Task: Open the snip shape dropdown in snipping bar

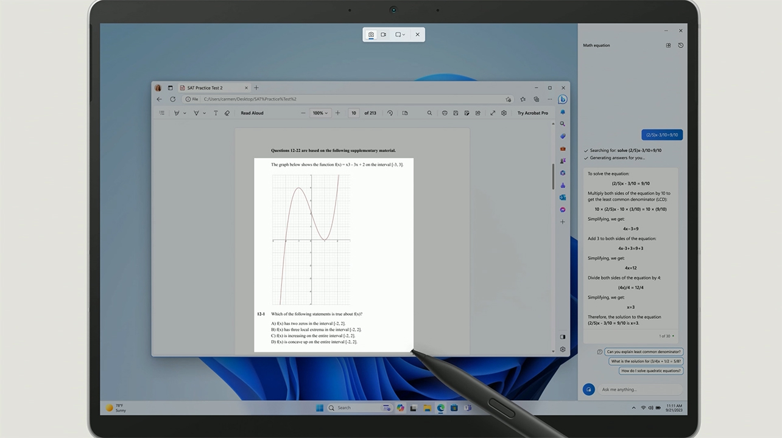Action: pyautogui.click(x=400, y=35)
